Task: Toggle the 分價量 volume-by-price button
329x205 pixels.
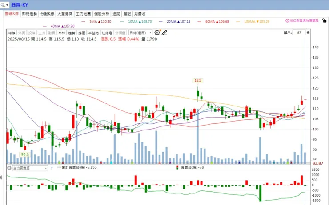Action: coord(120,33)
